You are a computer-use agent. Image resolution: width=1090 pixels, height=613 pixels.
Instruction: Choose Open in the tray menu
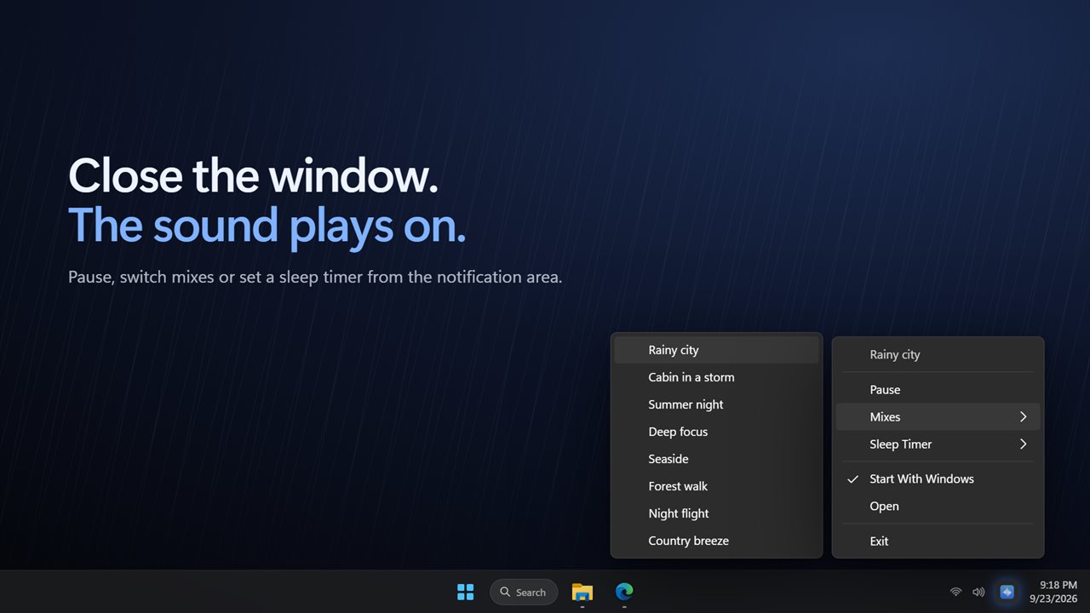(x=938, y=506)
